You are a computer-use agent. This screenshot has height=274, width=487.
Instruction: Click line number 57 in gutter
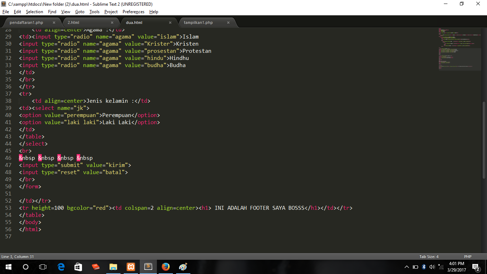(x=9, y=236)
